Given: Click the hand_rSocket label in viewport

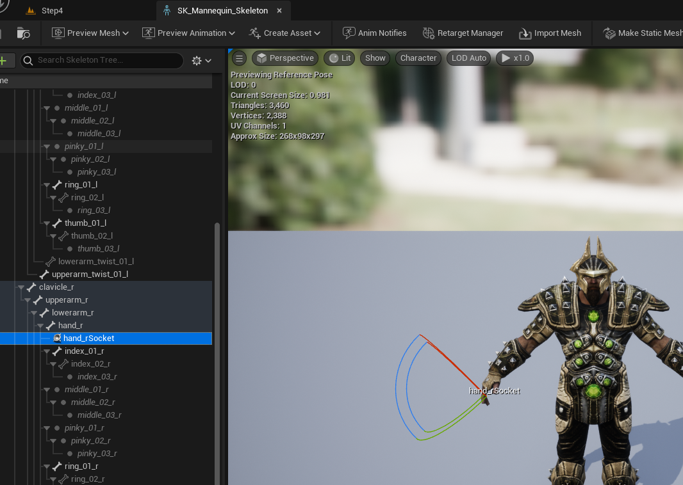Looking at the screenshot, I should point(495,390).
